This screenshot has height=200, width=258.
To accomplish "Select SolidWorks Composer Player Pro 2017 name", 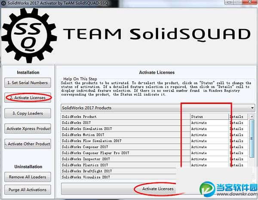I will (x=95, y=153).
